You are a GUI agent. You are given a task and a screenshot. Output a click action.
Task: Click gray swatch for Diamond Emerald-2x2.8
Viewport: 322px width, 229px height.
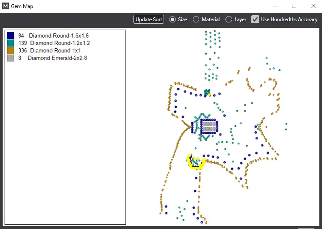11,58
